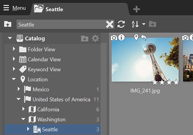Click the new folder icon in toolbar

point(152,24)
